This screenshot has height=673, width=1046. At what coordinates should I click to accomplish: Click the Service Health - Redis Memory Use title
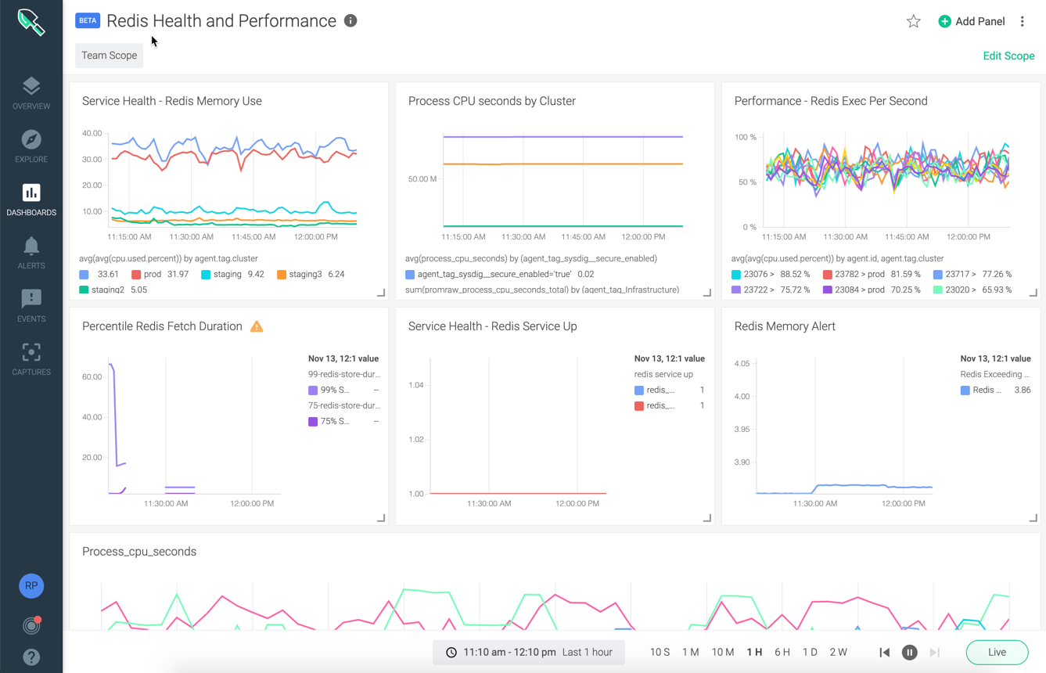point(172,101)
